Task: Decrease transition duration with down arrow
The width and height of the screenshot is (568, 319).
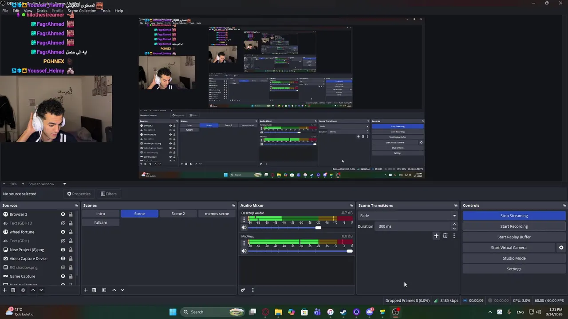Action: point(454,229)
